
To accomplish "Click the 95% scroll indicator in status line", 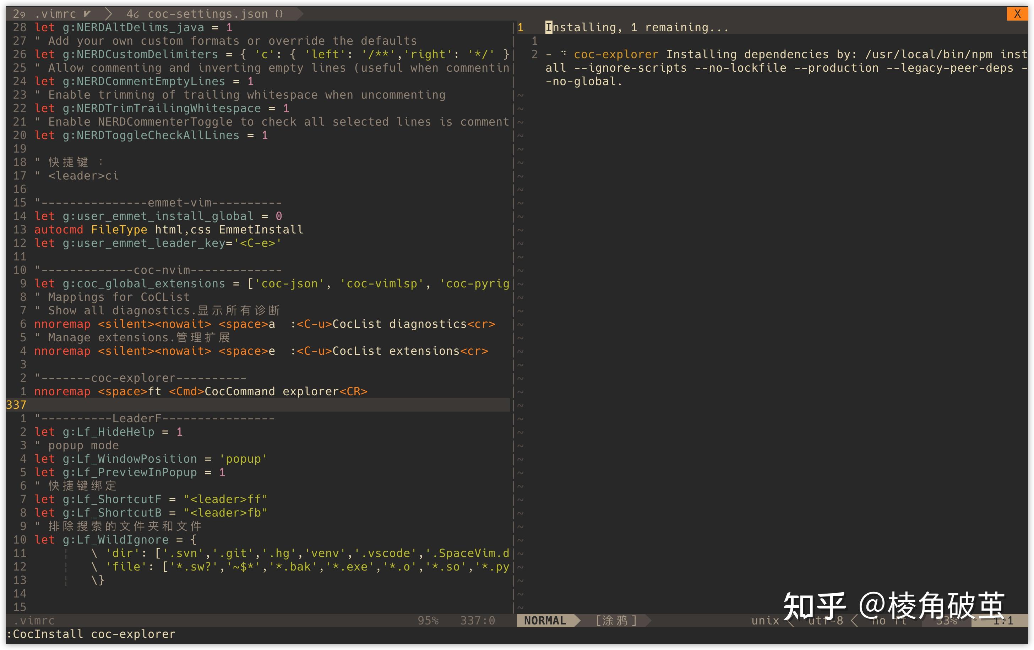I will pos(428,621).
